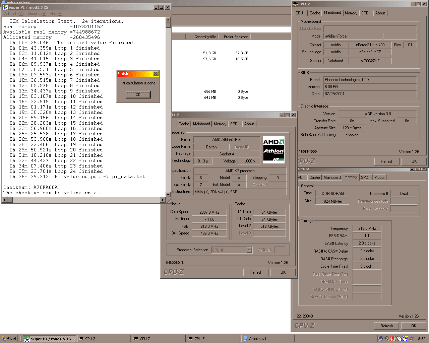The image size is (429, 343).
Task: Click the memory Type field 'DDR-SDRAM'
Action: (x=333, y=194)
